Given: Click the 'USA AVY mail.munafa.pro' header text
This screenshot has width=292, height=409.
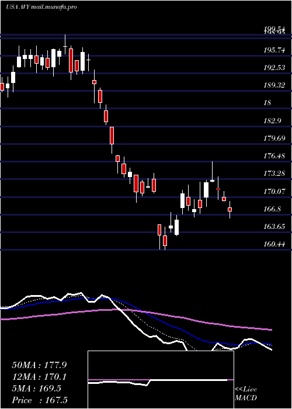Looking at the screenshot, I should pyautogui.click(x=41, y=7).
